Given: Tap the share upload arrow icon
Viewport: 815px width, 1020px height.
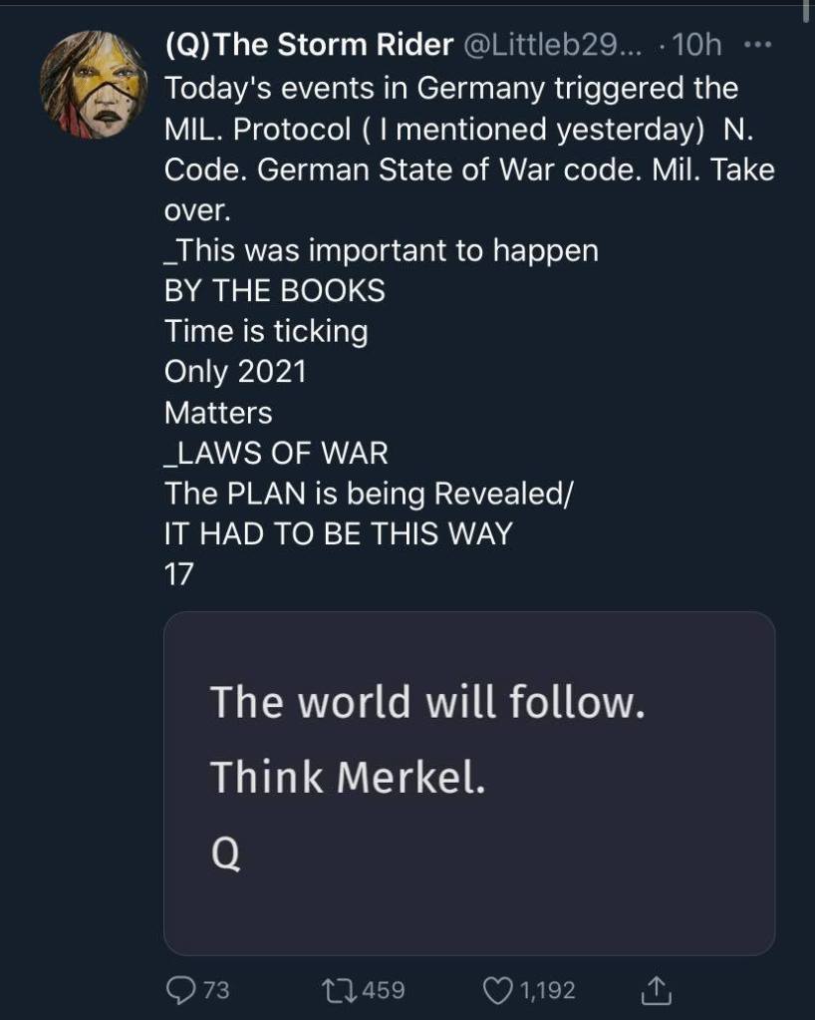Looking at the screenshot, I should (656, 990).
